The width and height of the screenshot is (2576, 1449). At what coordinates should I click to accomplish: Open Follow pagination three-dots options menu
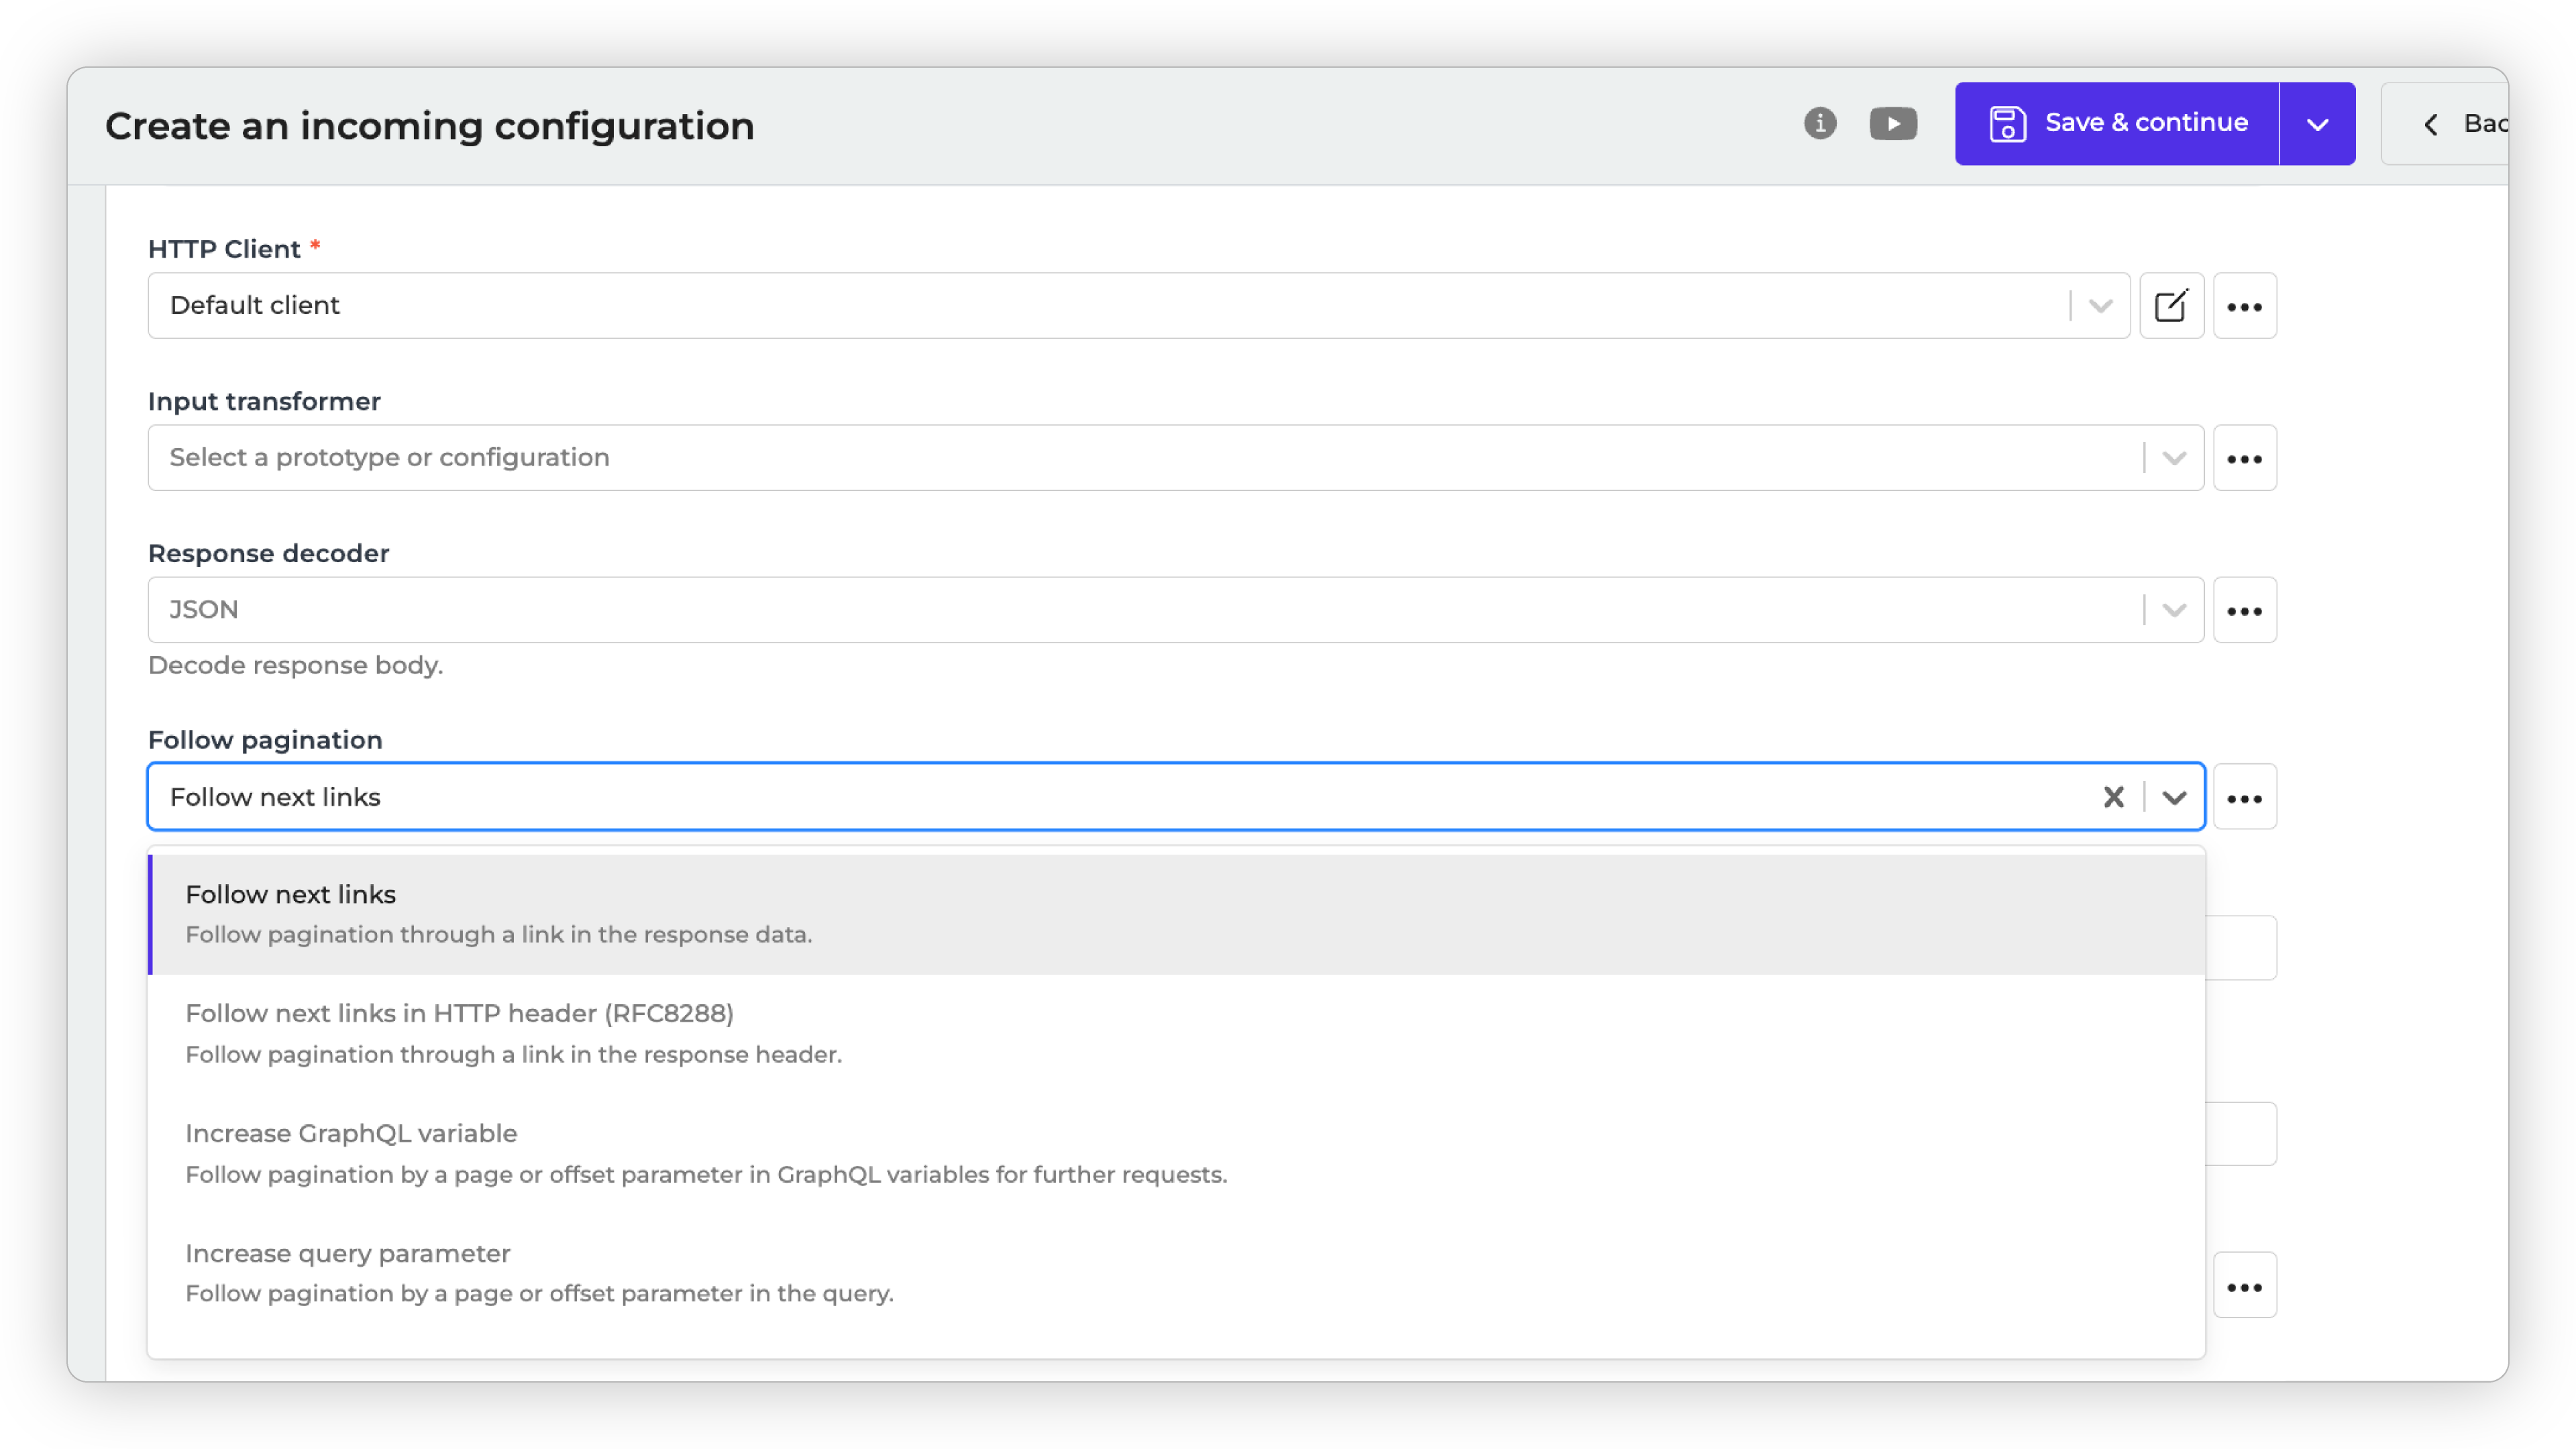[2244, 797]
